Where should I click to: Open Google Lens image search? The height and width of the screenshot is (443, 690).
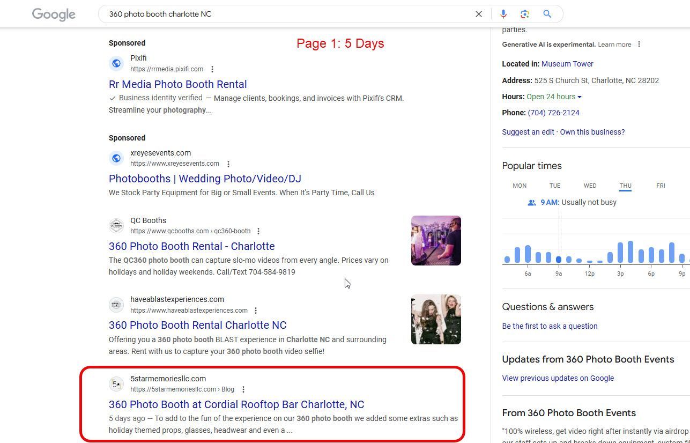coord(525,14)
